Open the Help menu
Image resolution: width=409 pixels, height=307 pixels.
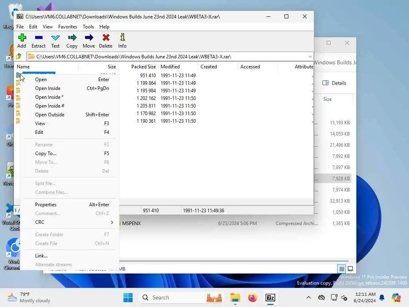[x=104, y=27]
